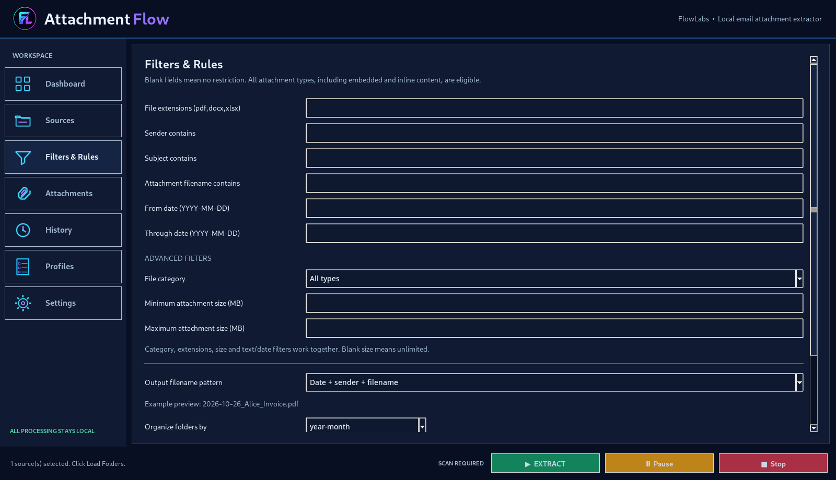Focus the Through date field

tap(554, 233)
